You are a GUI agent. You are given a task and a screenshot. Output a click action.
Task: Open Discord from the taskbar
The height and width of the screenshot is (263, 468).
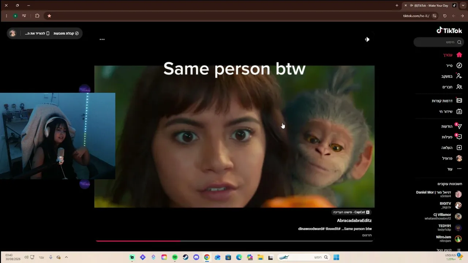[196, 258]
